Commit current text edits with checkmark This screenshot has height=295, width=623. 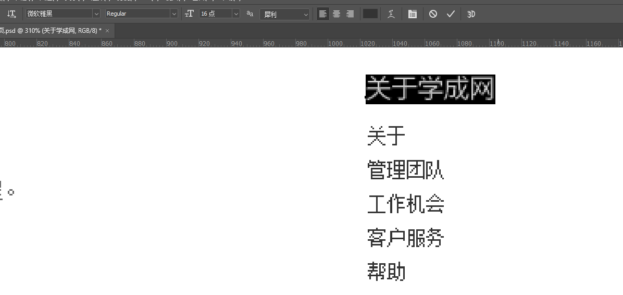(451, 14)
